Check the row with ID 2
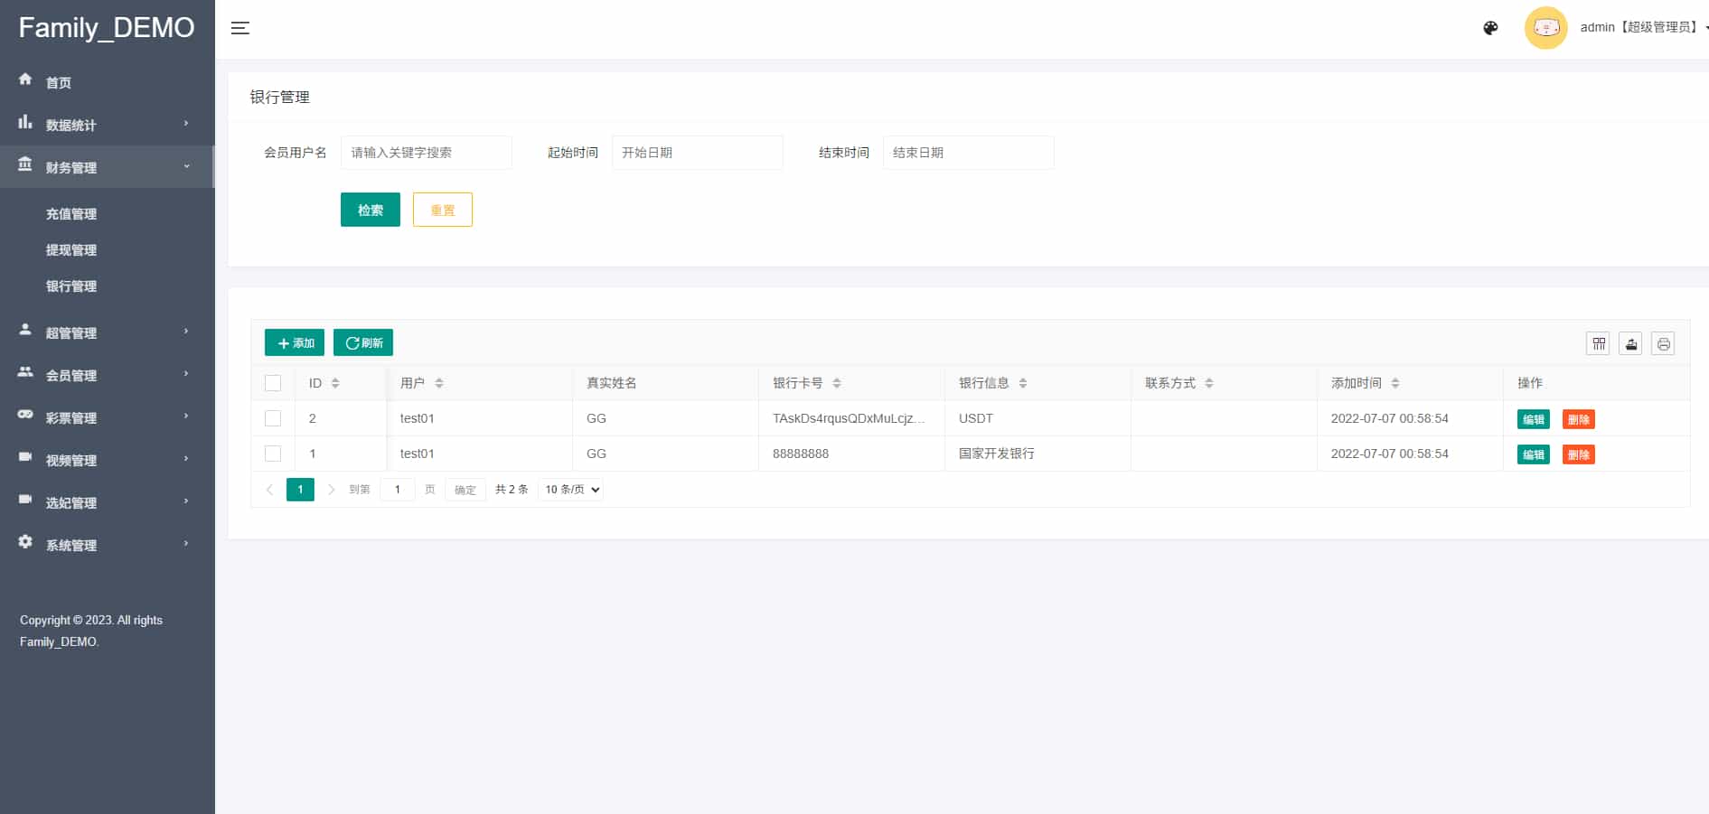Viewport: 1709px width, 814px height. click(x=273, y=418)
